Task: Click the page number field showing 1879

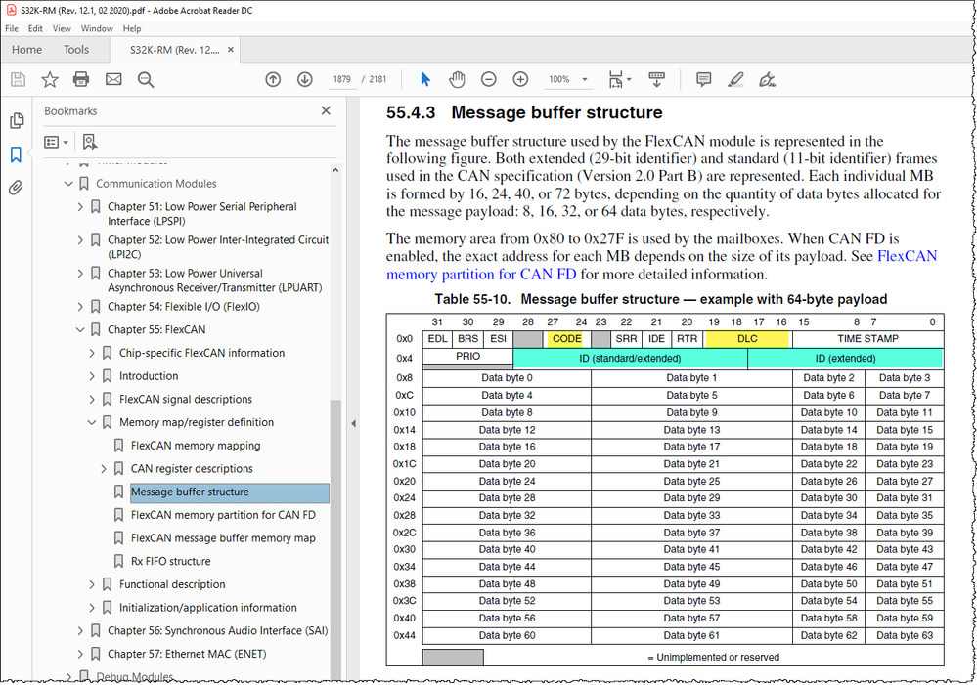Action: (342, 79)
